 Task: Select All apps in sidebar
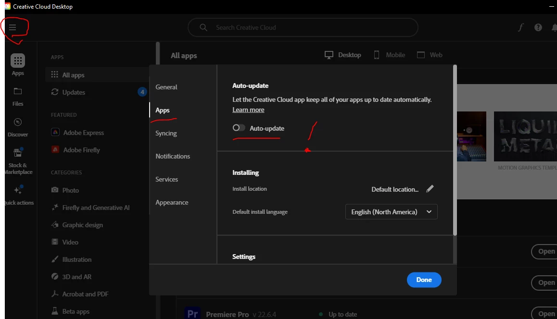pyautogui.click(x=97, y=75)
